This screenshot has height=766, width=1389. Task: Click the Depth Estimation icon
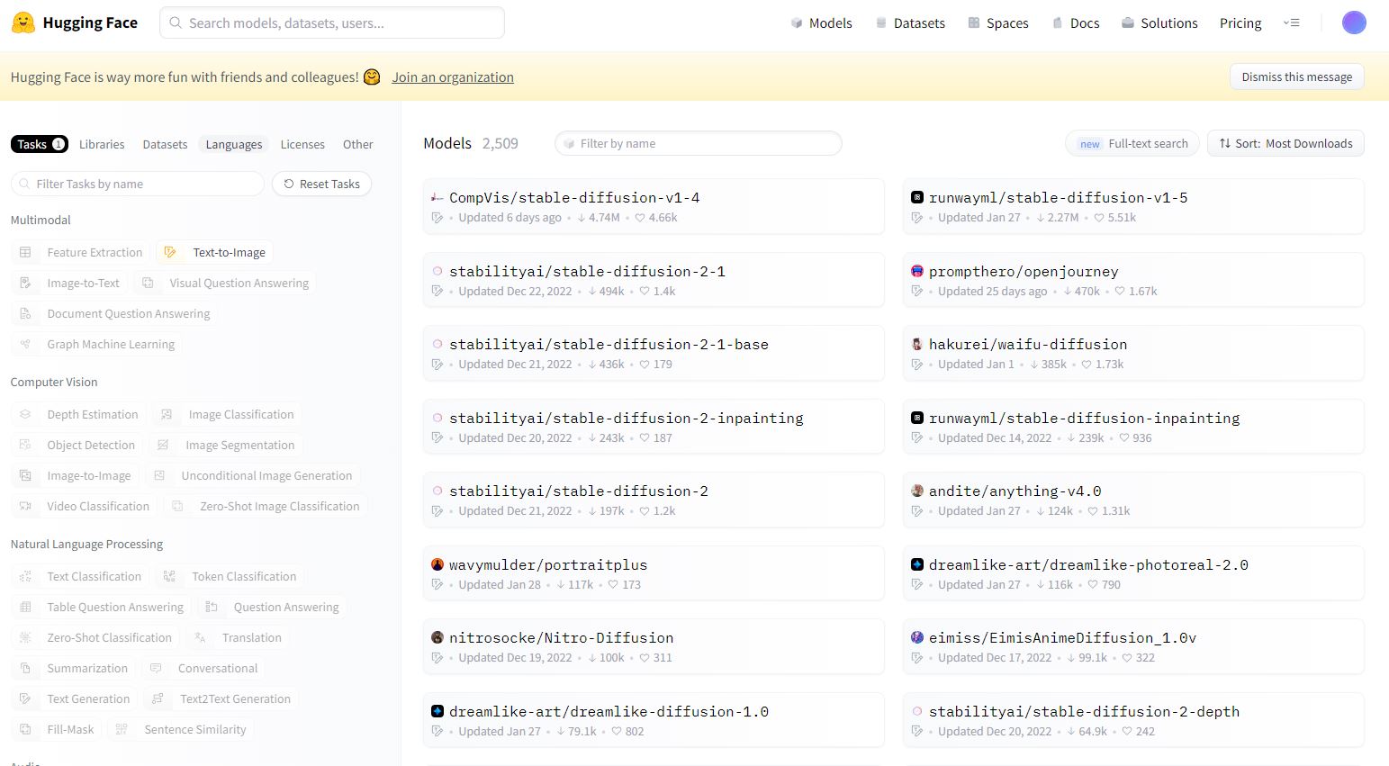(x=25, y=414)
